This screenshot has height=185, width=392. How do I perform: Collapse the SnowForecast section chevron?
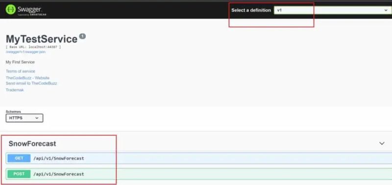coord(382,144)
